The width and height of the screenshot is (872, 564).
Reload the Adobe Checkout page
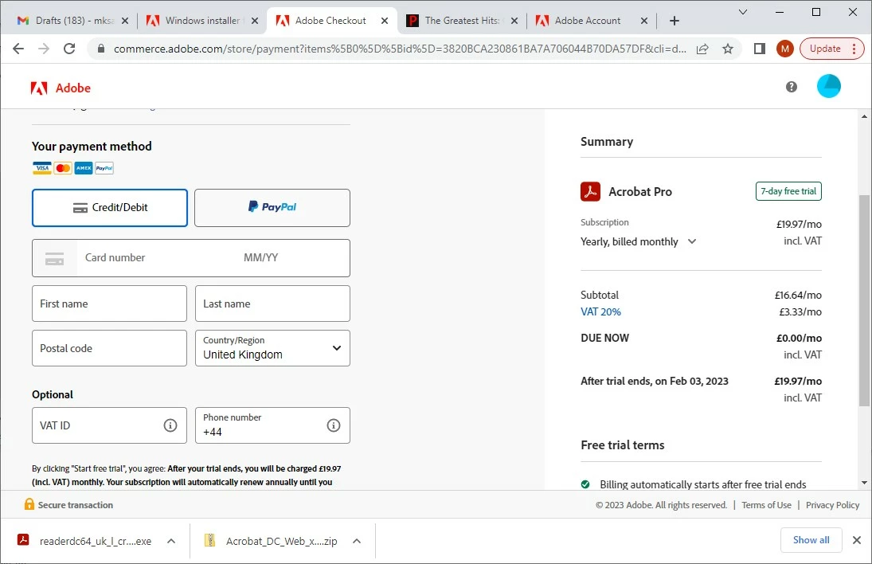tap(69, 49)
